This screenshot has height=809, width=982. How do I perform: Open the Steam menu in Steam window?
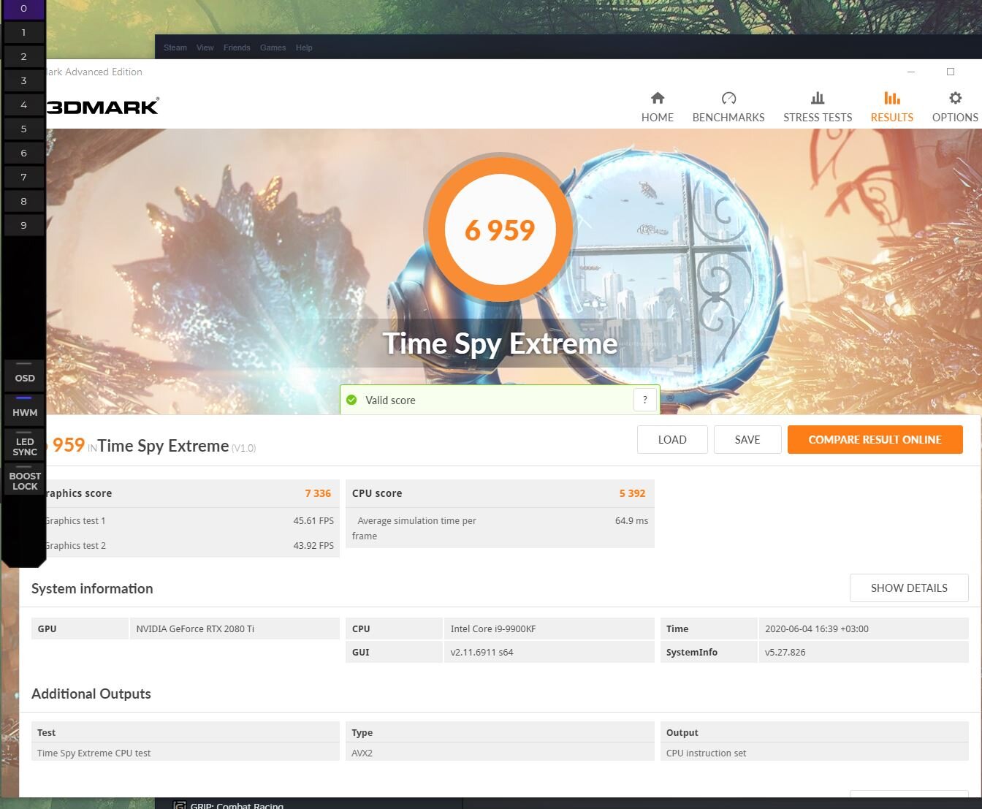[x=175, y=48]
